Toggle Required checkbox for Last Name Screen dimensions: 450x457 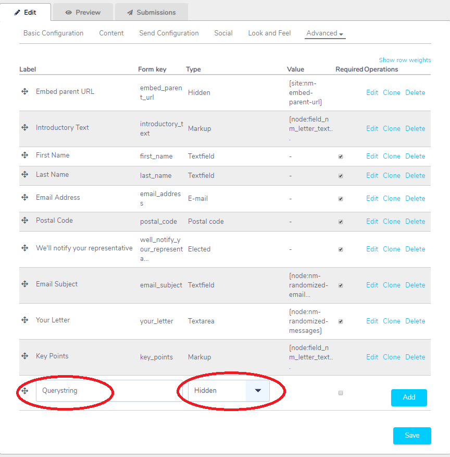341,176
